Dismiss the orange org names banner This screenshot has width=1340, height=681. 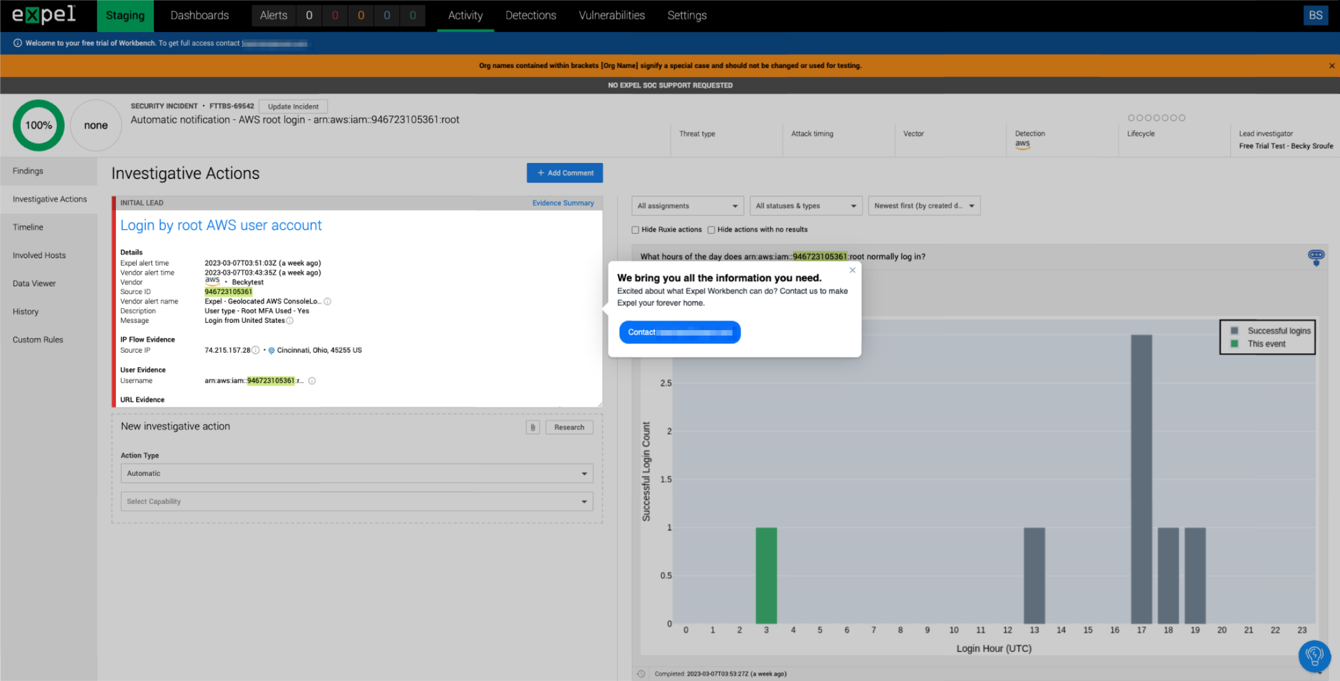[x=1332, y=66]
